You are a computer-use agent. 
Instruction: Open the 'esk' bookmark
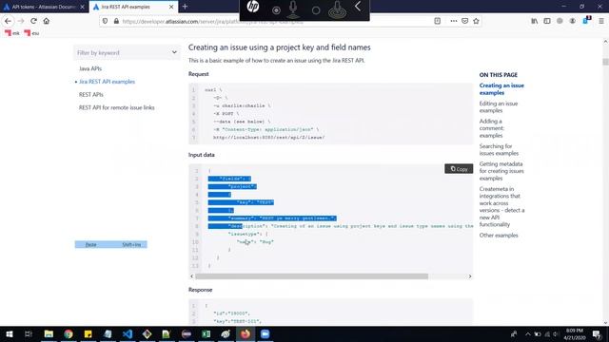click(12, 33)
